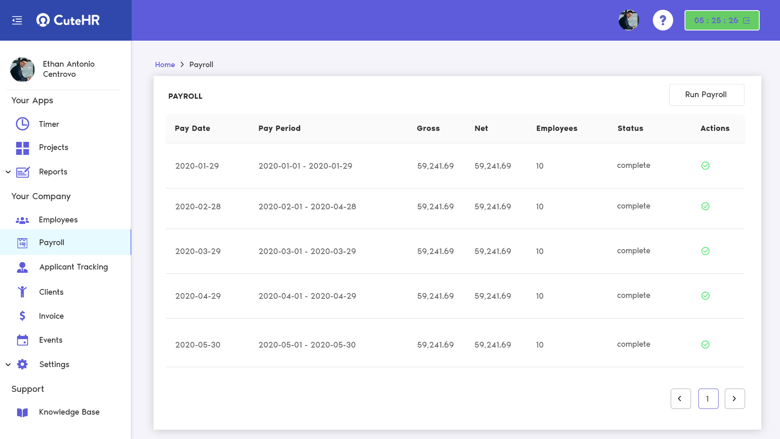Click the Invoice dollar icon

click(22, 315)
